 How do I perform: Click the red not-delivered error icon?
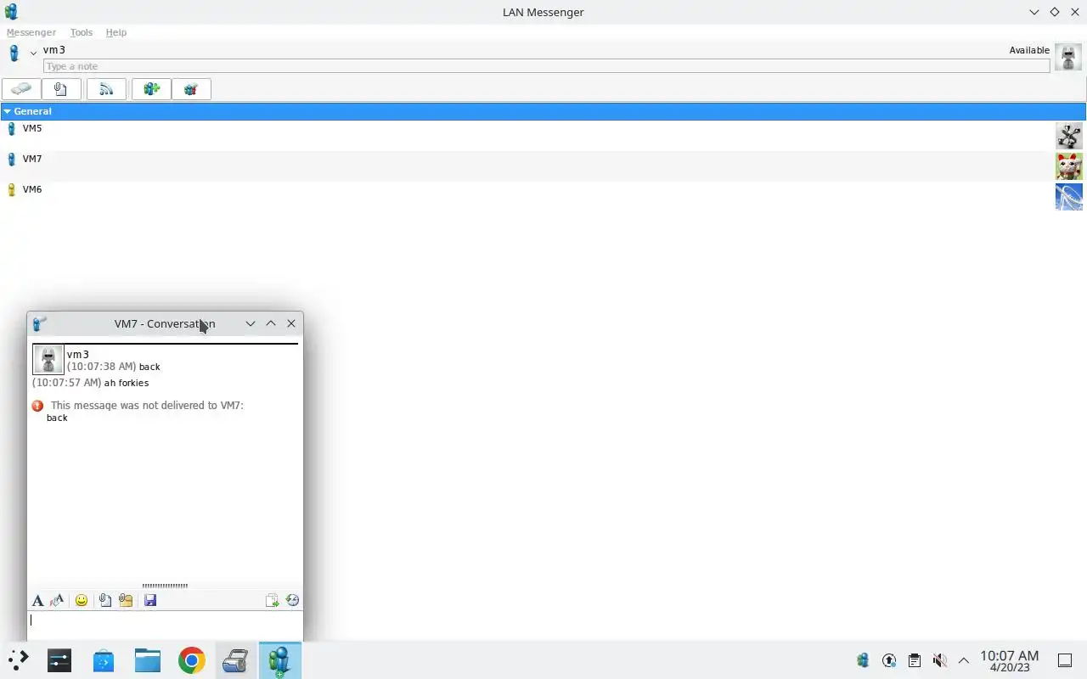[37, 406]
